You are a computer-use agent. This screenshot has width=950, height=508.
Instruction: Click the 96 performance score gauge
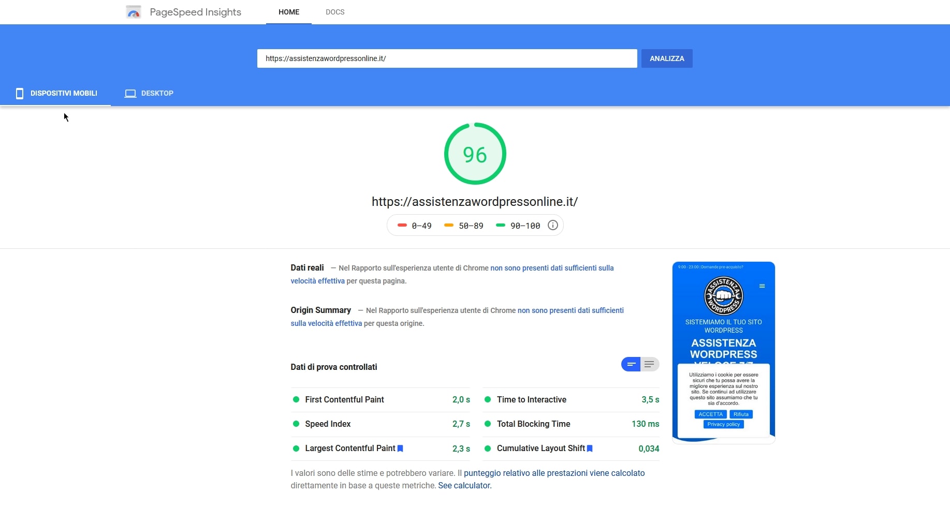click(475, 154)
